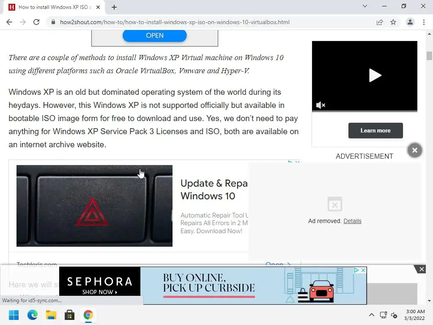433x325 pixels.
Task: Click the paragraph starting Windows XP is an old
Action: pyautogui.click(x=153, y=118)
